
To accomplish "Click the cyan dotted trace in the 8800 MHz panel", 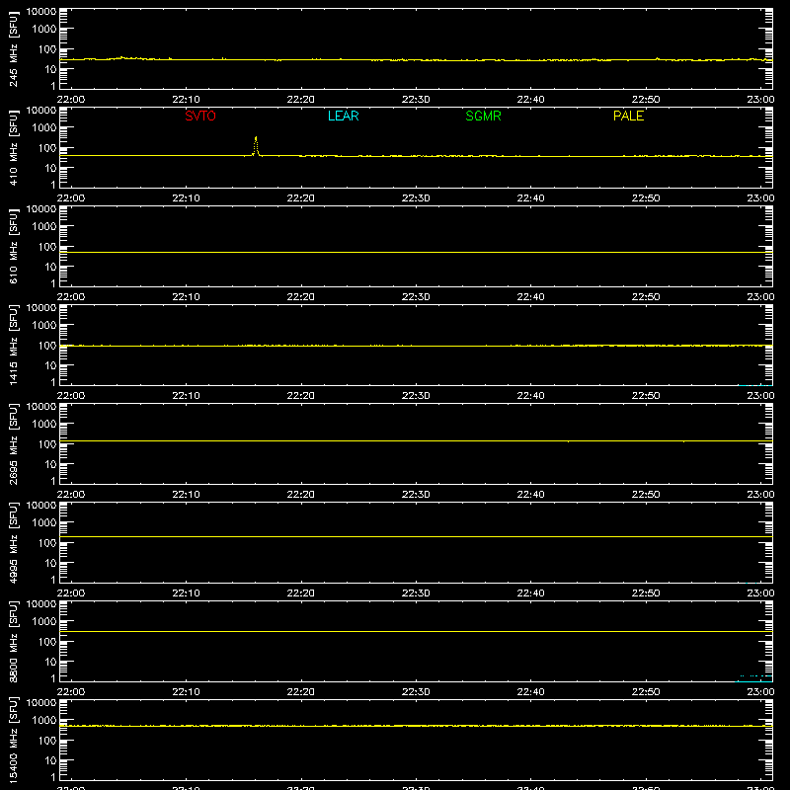I will tap(755, 675).
